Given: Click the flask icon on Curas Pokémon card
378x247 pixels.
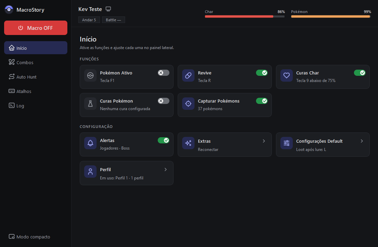Looking at the screenshot, I should click(90, 104).
